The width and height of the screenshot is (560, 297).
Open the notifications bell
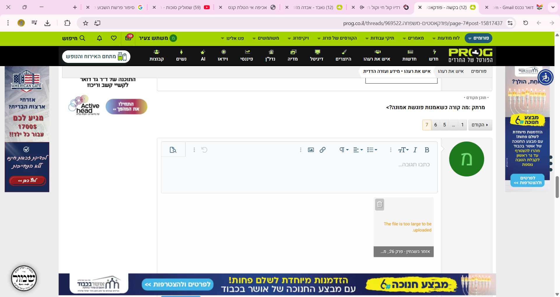pyautogui.click(x=99, y=38)
